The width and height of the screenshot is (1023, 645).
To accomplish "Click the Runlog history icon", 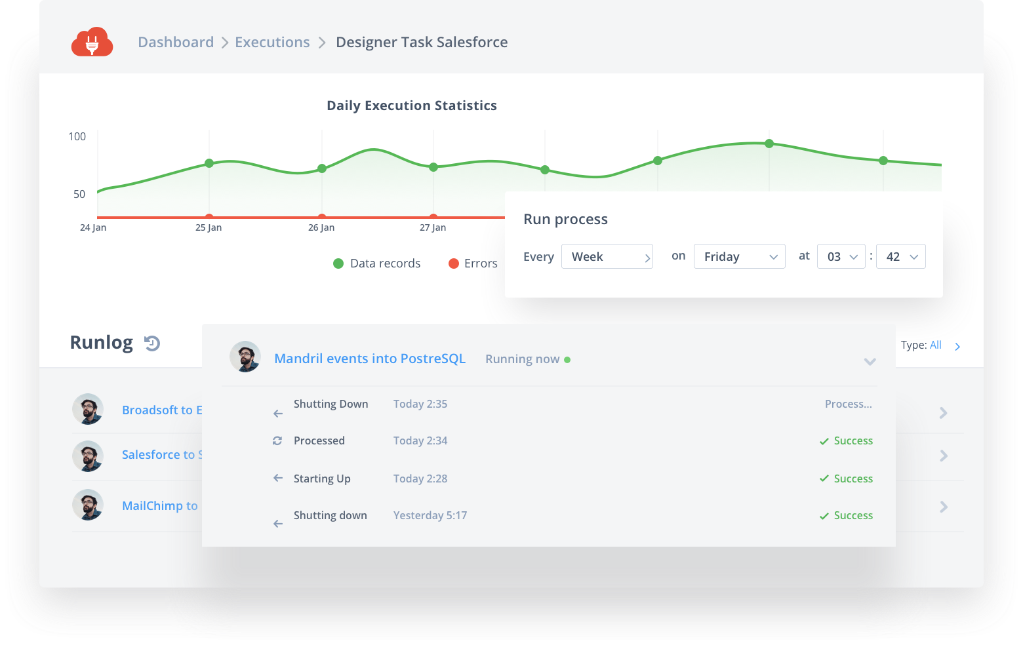I will point(152,343).
